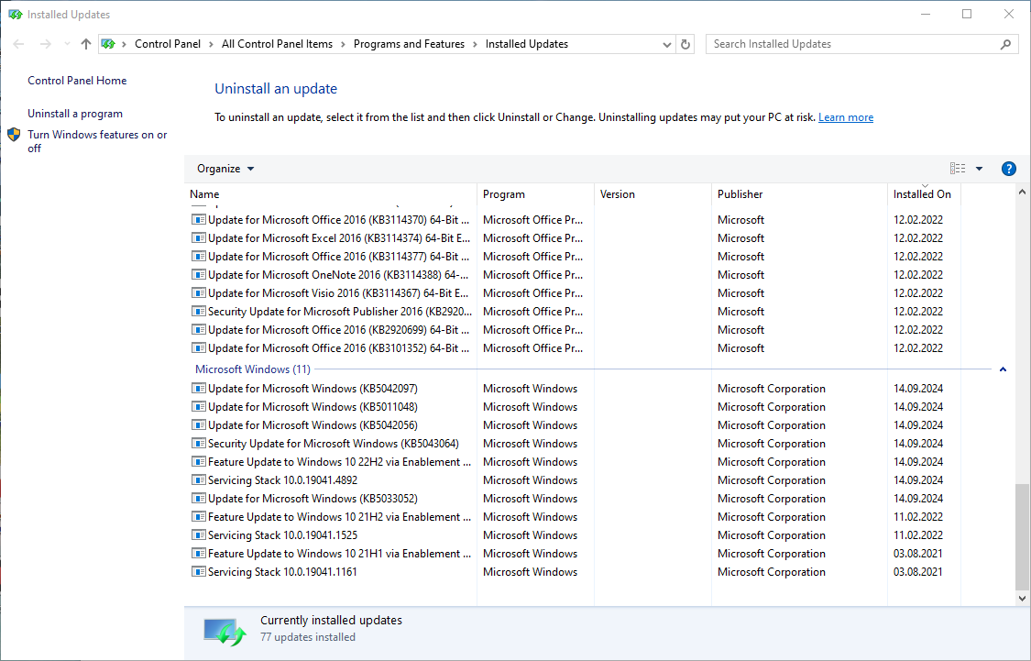Click Control Panel breadcrumb
This screenshot has width=1031, height=661.
pos(168,44)
